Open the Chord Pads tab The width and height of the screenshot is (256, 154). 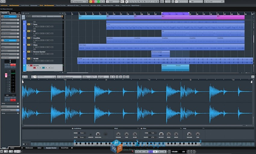pos(65,148)
